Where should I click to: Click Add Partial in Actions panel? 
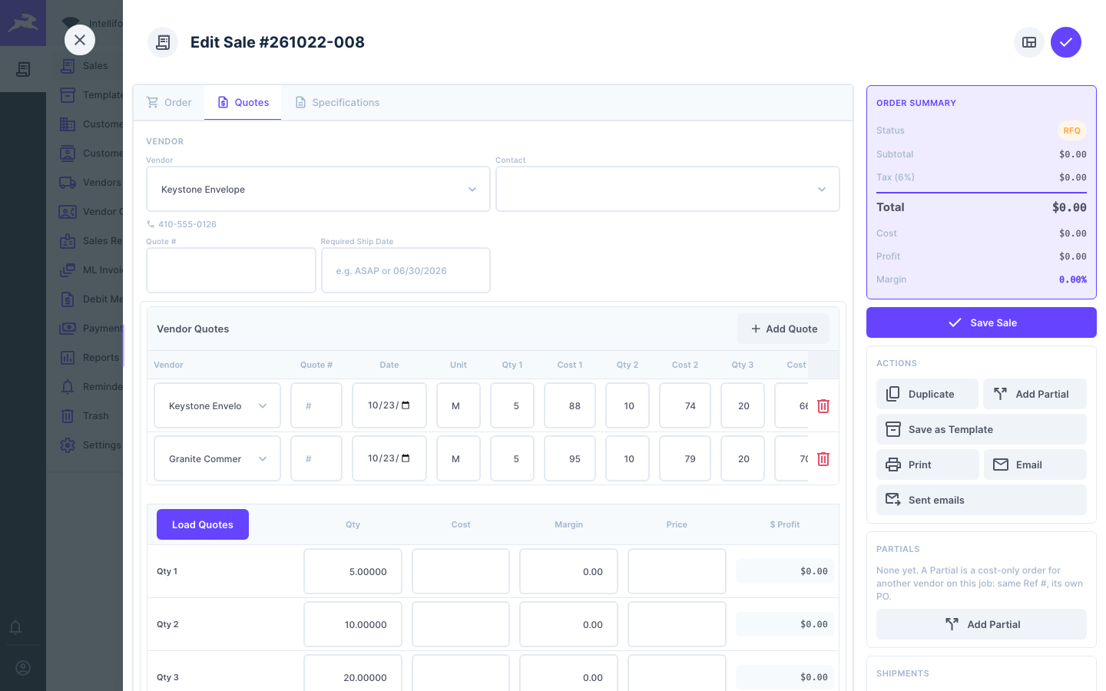pos(1035,394)
